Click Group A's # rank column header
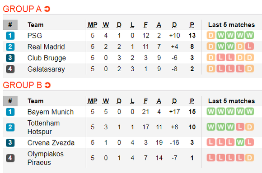This screenshot has height=173, width=262. [10, 25]
